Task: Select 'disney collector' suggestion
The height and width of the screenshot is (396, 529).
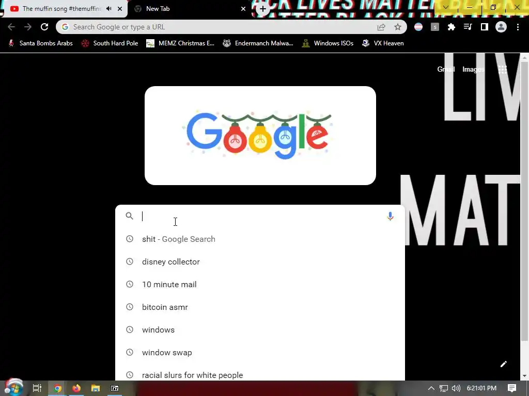Action: point(260,261)
